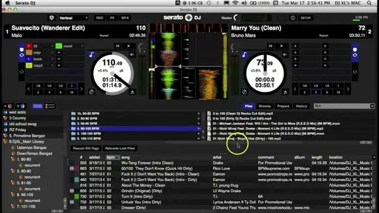Switch to list view icon
The width and height of the screenshot is (379, 213).
click(x=50, y=106)
